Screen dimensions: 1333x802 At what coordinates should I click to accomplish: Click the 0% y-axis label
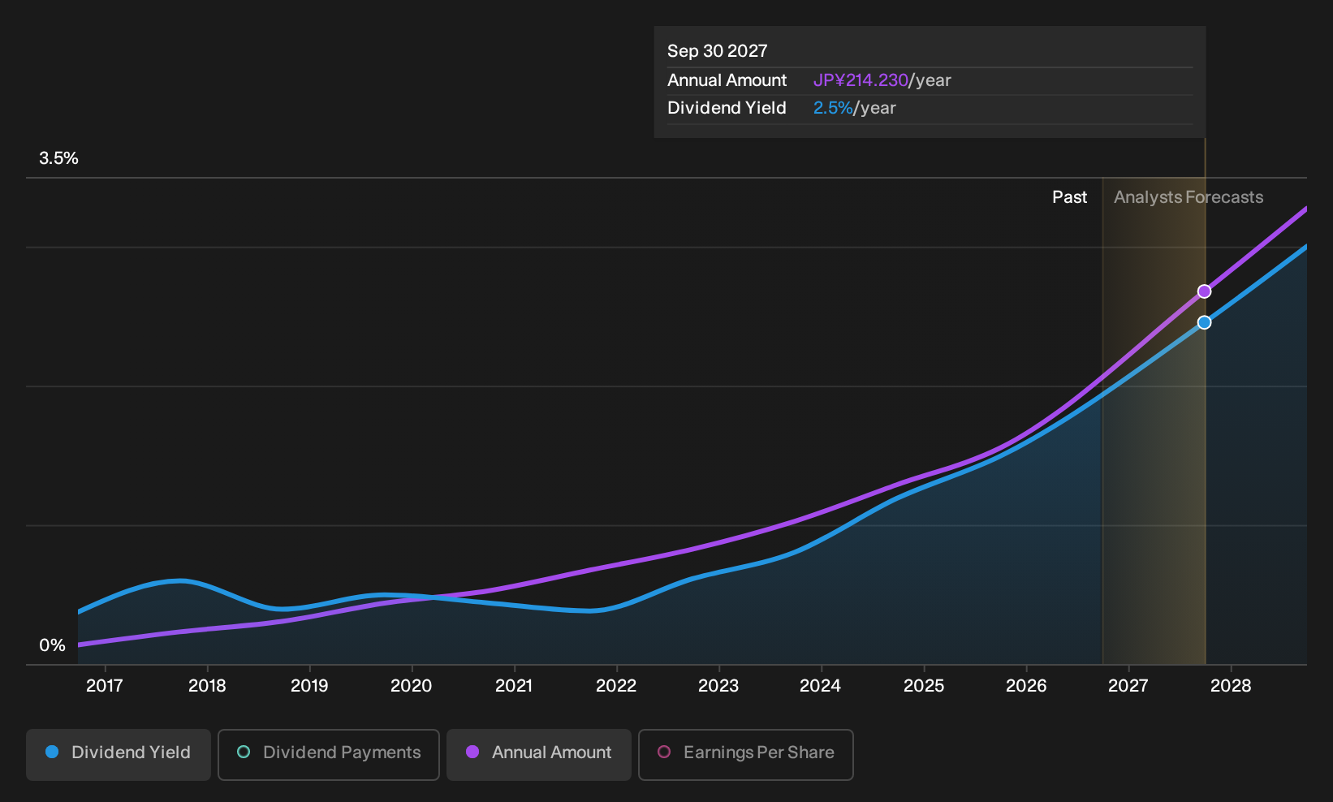coord(53,645)
